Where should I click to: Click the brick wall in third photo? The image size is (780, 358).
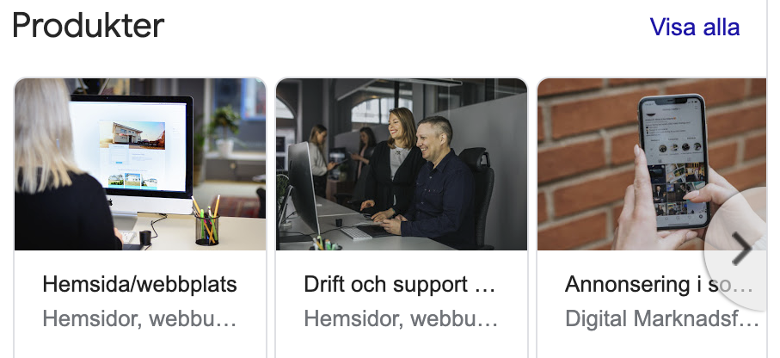point(587,164)
